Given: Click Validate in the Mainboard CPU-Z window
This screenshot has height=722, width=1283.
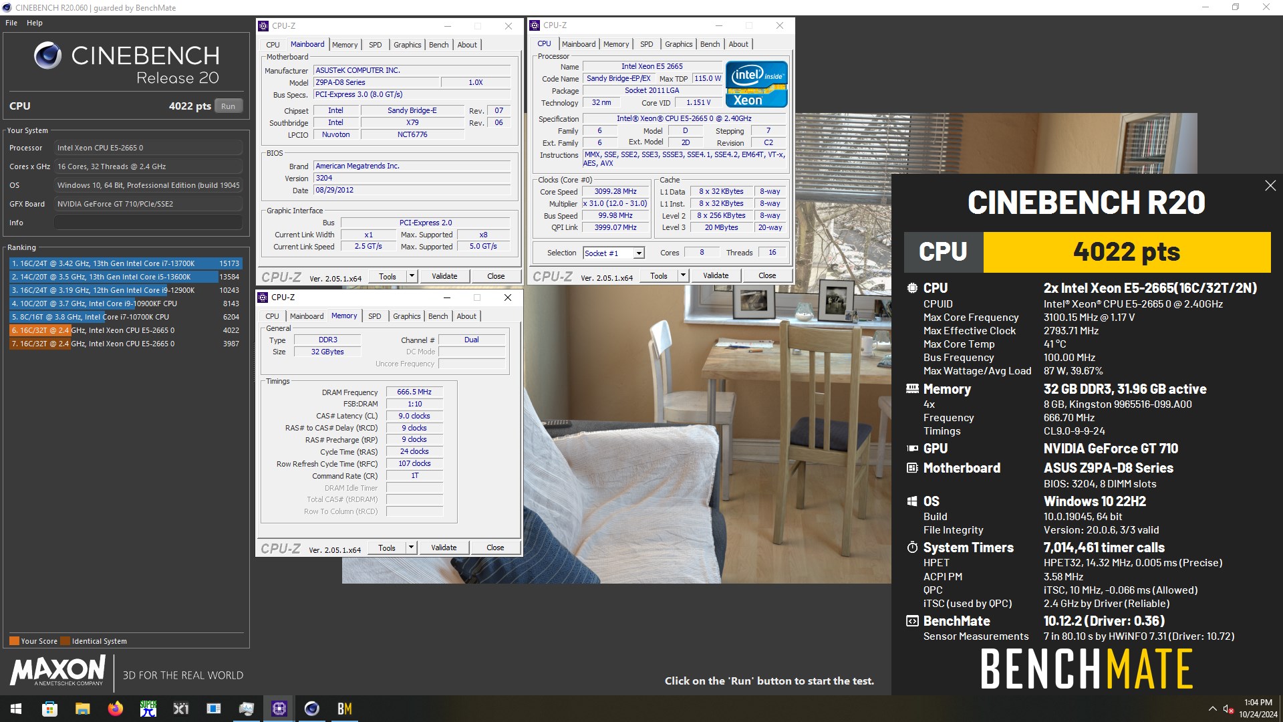Looking at the screenshot, I should point(444,276).
